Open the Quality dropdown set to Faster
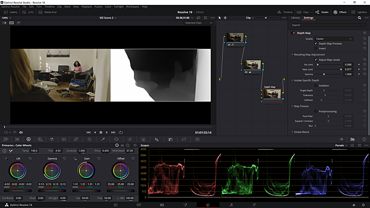Viewport: 370px width, 208px height. [333, 39]
